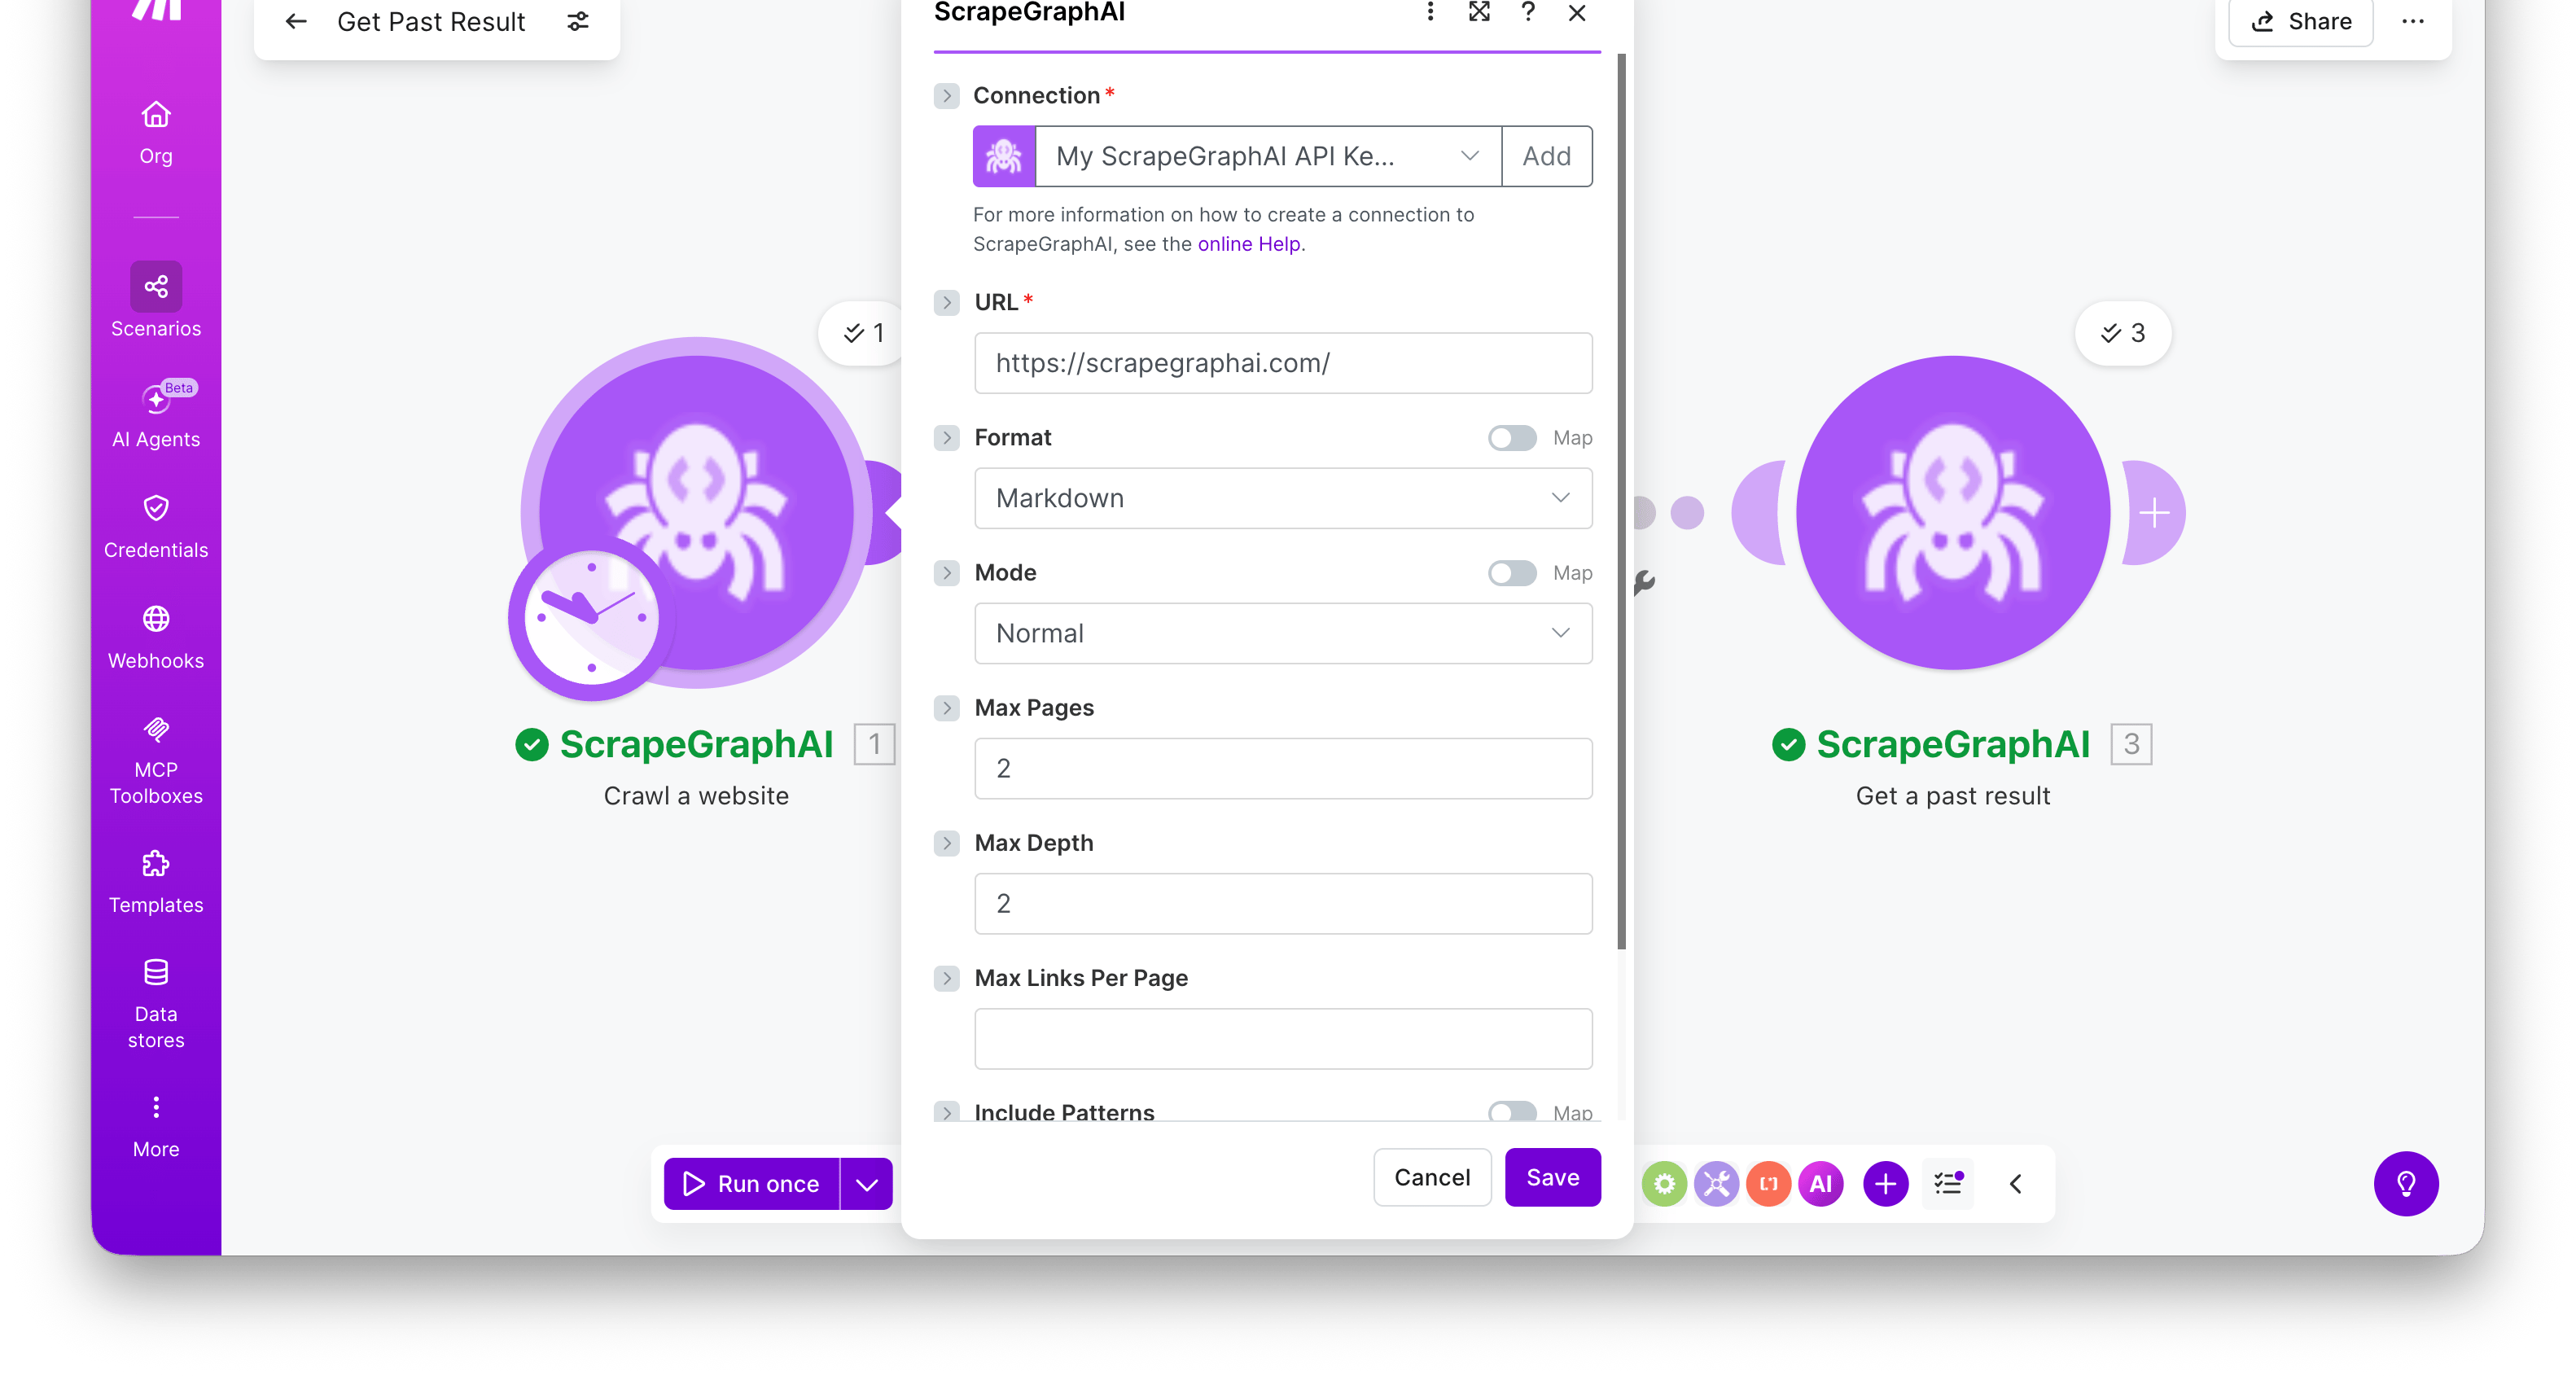Open Credentials section

click(156, 526)
